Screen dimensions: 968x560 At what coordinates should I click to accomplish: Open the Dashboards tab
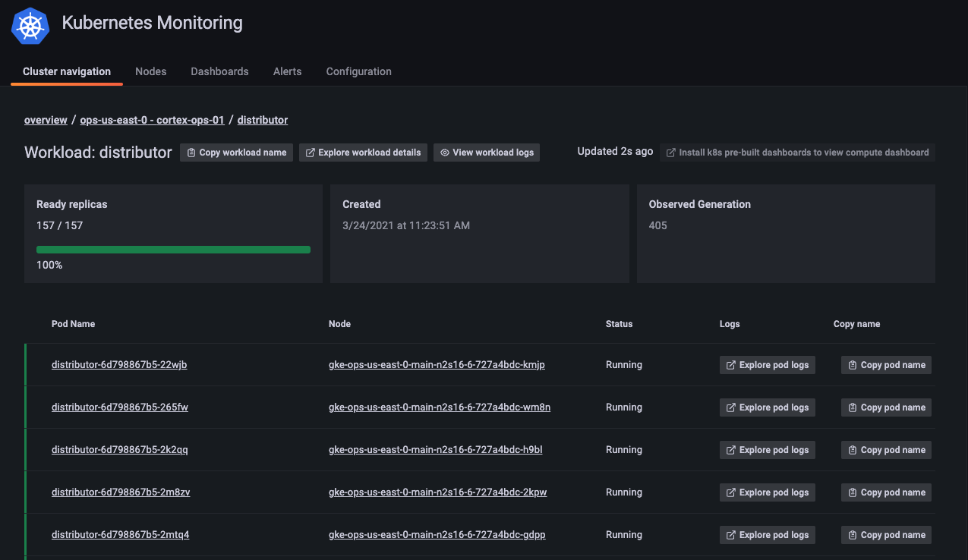point(219,71)
